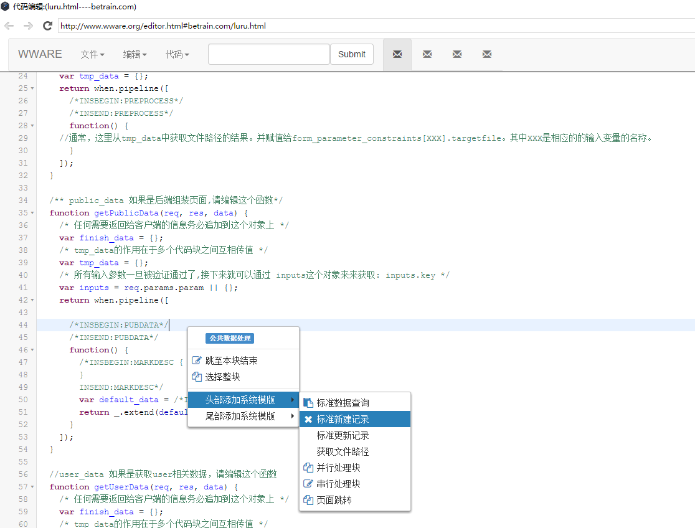Viewport: 695px width, 528px height.
Task: Collapse the code fold at line 42
Action: [x=32, y=300]
